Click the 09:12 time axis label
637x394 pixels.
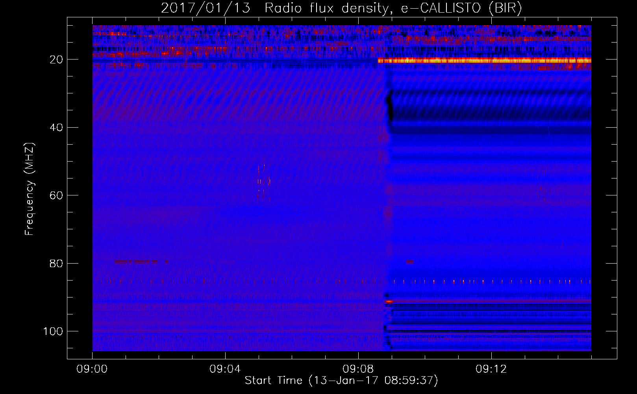point(491,369)
